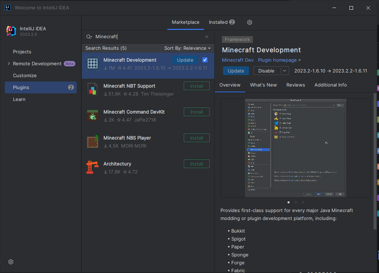Viewport: 379px width, 273px height.
Task: Switch to the Installed tab
Action: [222, 22]
